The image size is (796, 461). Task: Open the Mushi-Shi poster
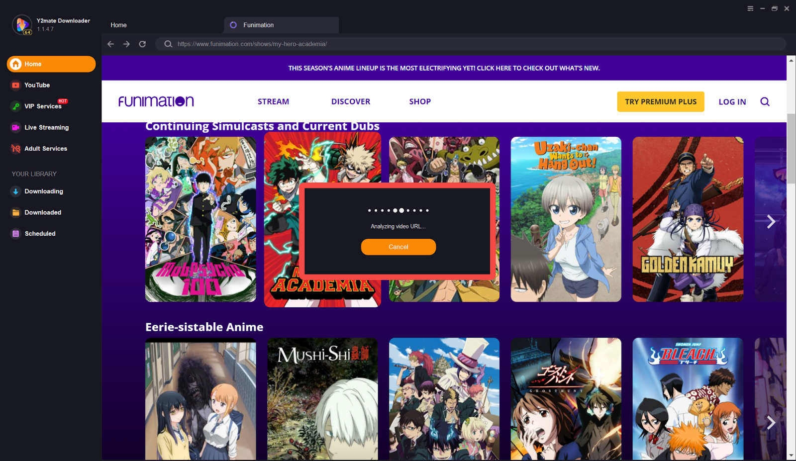pos(322,399)
